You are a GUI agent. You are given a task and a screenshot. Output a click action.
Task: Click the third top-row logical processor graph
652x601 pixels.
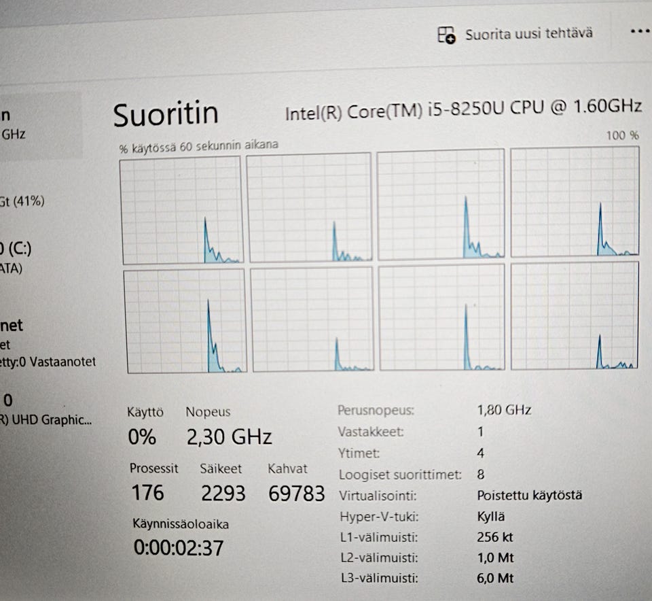click(x=441, y=204)
